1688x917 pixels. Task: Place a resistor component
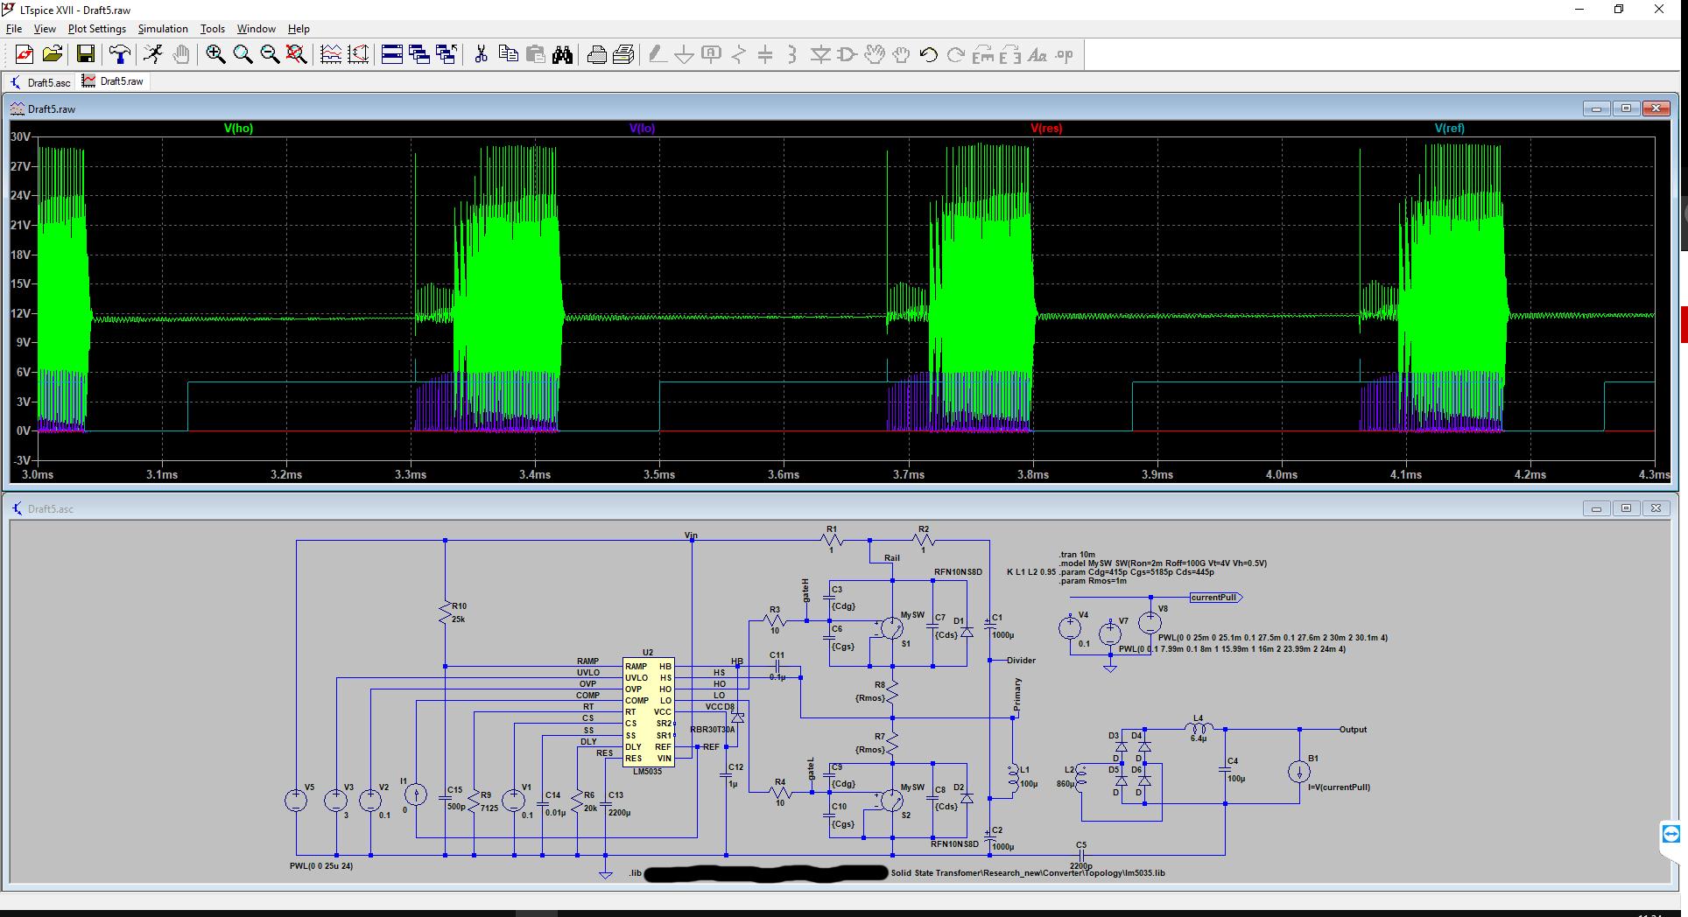point(738,54)
